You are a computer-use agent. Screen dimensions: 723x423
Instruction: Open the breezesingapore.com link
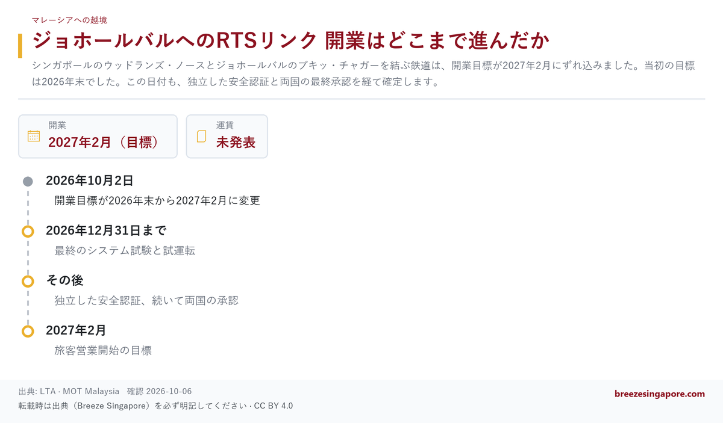pyautogui.click(x=660, y=394)
